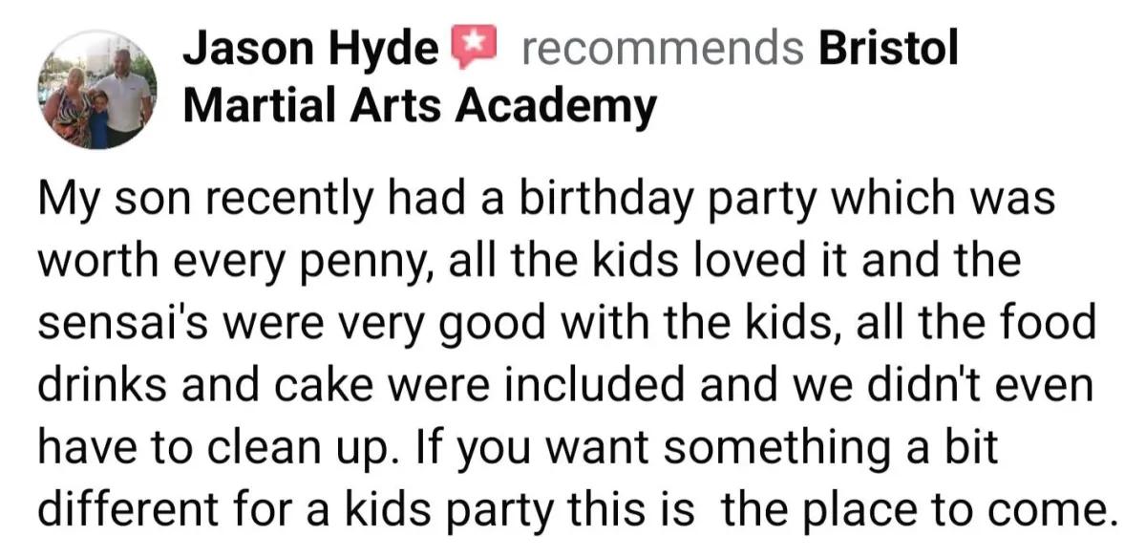
Task: Open the Jason Hyde profile name link
Action: pyautogui.click(x=310, y=49)
